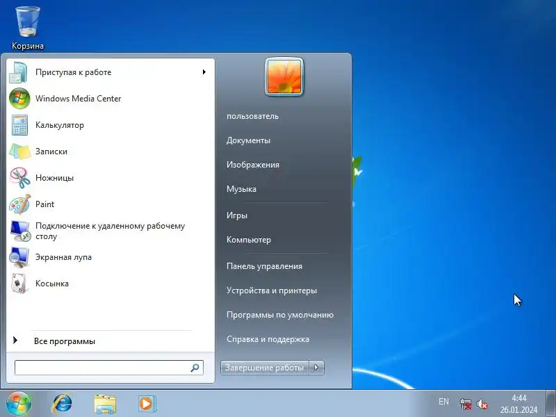This screenshot has width=556, height=417.
Task: Focus the Start menu search field
Action: tap(109, 368)
